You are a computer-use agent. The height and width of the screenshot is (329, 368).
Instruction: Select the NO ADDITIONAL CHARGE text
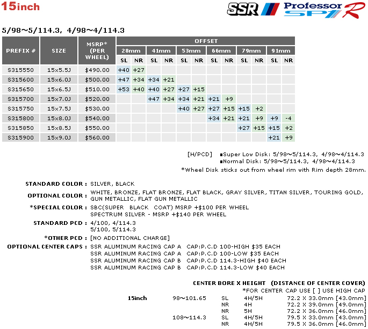click(130, 238)
